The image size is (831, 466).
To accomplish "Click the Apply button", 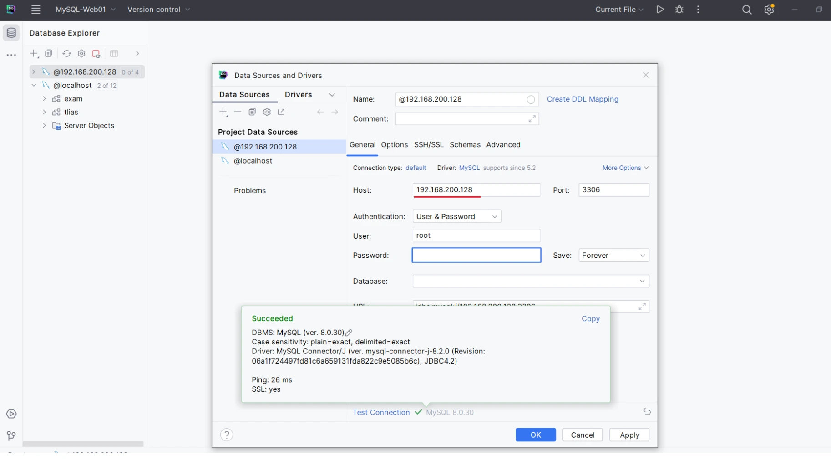I will pos(629,435).
